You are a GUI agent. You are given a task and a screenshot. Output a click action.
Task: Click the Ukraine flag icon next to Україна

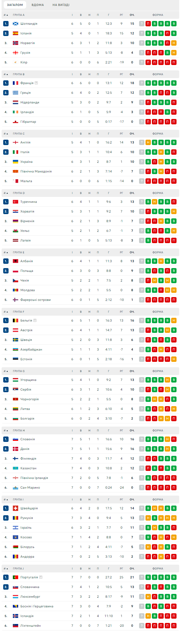point(16,162)
